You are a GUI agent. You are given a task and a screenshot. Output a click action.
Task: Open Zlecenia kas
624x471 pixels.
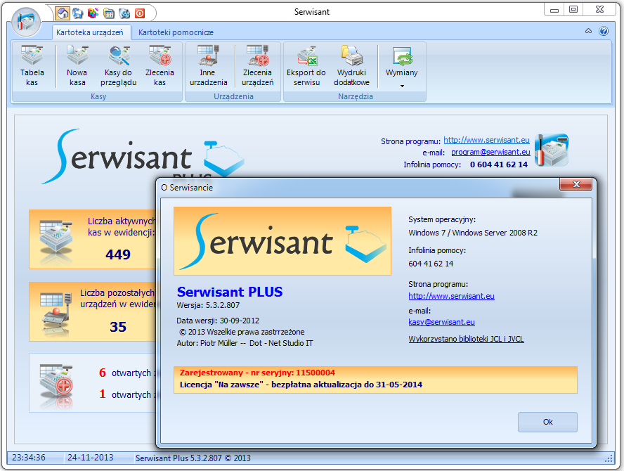[160, 65]
